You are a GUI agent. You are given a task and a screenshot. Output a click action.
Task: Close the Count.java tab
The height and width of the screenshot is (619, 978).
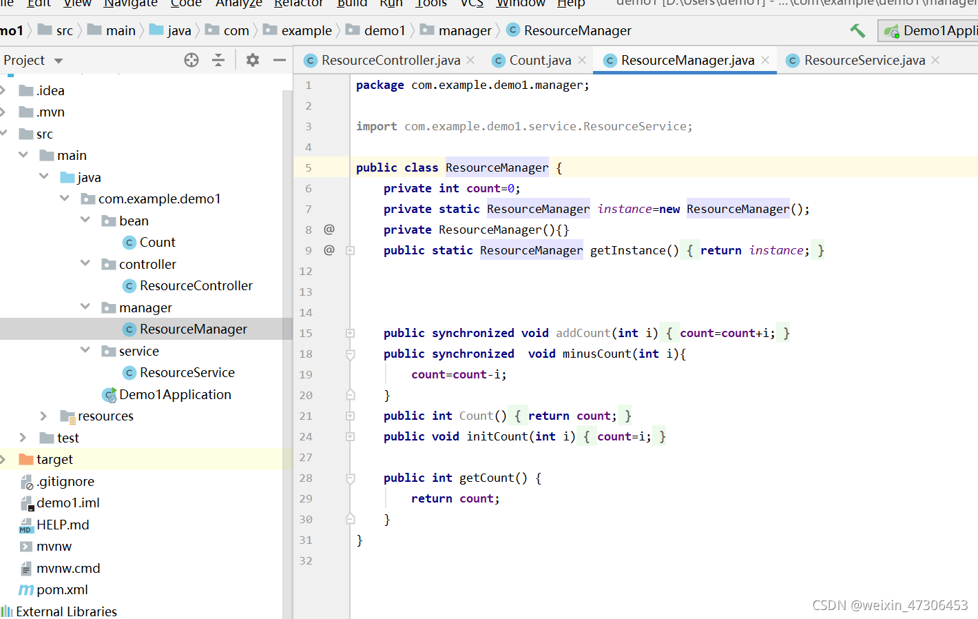(582, 60)
